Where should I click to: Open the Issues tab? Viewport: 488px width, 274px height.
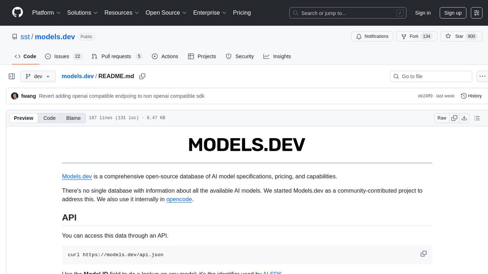click(x=64, y=56)
